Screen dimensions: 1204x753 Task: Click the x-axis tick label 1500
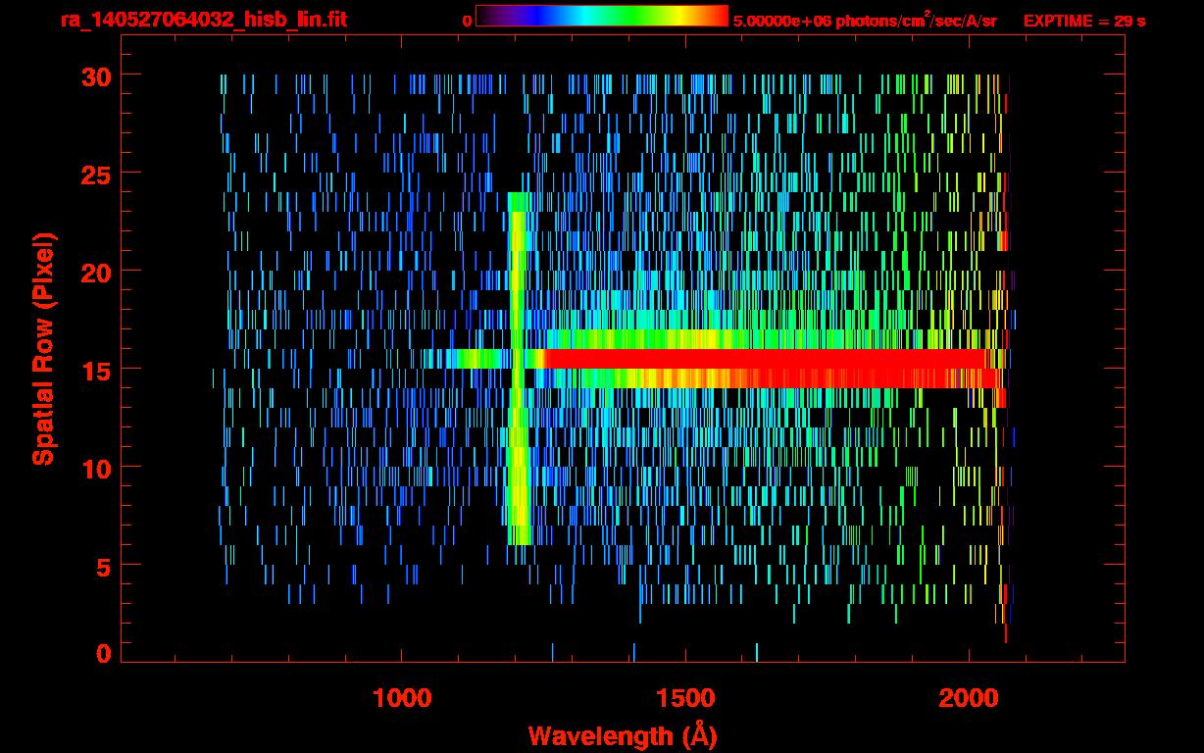(685, 698)
